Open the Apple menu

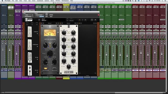click(x=2, y=1)
